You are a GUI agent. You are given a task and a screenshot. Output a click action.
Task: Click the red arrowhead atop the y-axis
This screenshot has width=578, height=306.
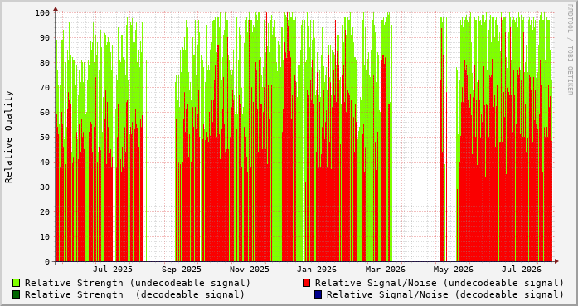tap(56, 9)
